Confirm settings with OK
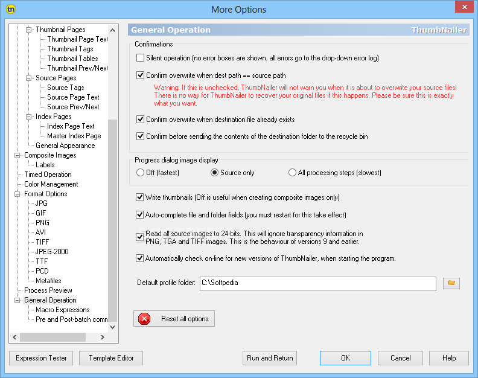 coord(345,358)
